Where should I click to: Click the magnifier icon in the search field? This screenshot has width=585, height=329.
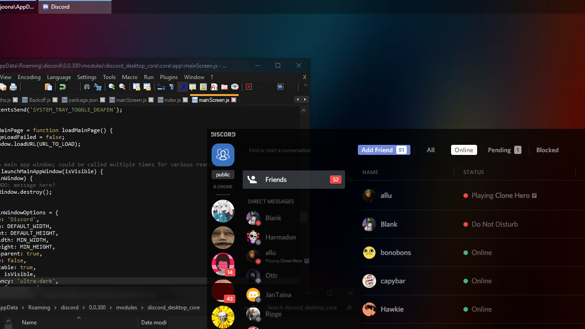(349, 308)
